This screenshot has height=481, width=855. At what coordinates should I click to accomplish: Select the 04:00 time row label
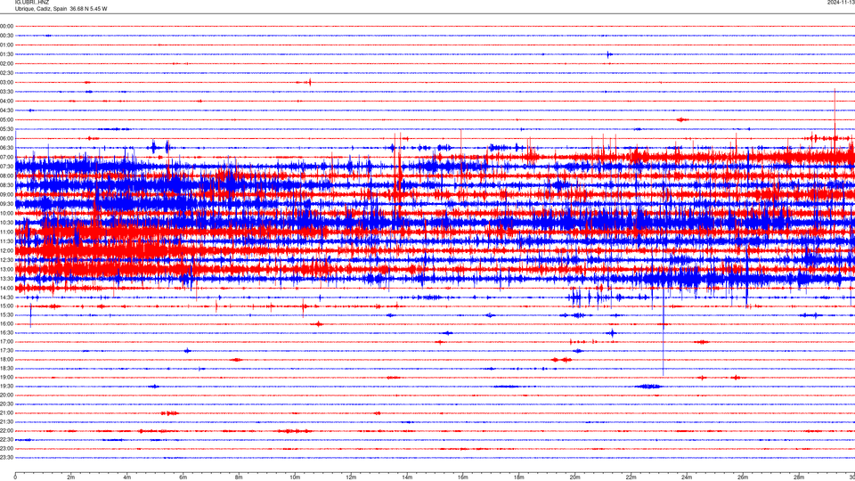click(x=6, y=101)
